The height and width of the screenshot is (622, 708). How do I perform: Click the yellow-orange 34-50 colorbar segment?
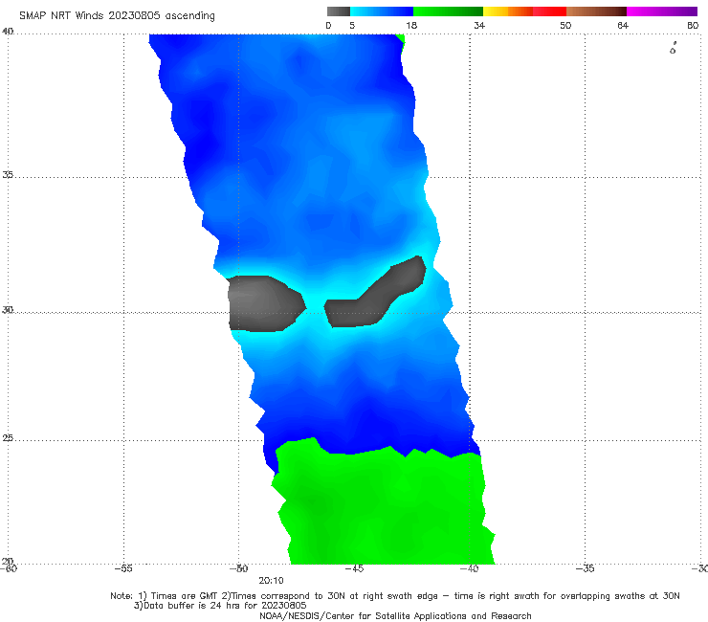(524, 11)
